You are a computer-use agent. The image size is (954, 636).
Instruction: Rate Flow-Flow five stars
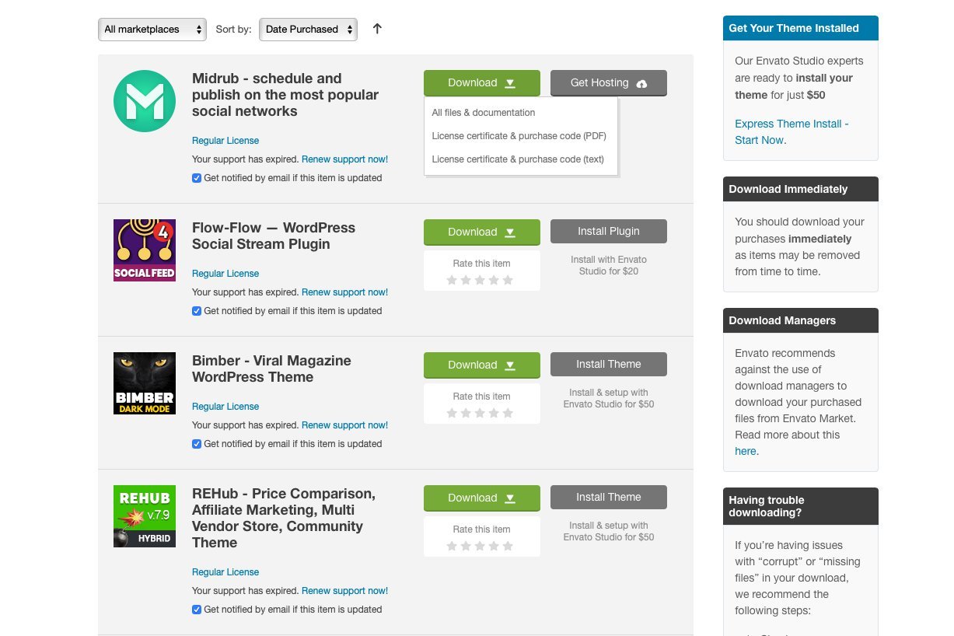pyautogui.click(x=508, y=280)
